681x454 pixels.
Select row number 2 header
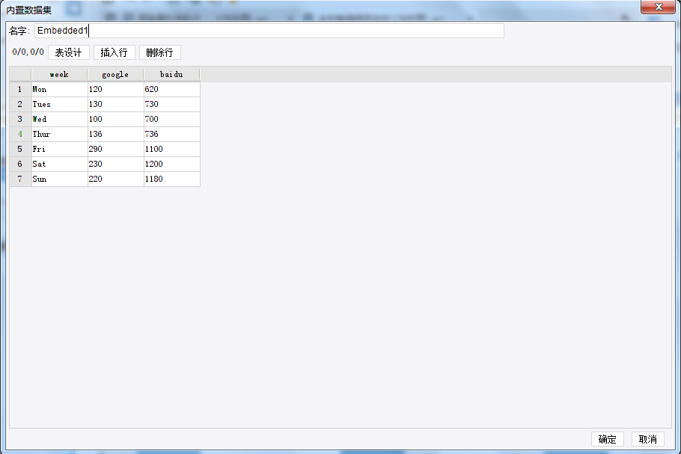click(x=20, y=104)
